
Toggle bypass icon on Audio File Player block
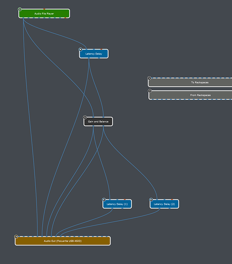coord(20,9)
